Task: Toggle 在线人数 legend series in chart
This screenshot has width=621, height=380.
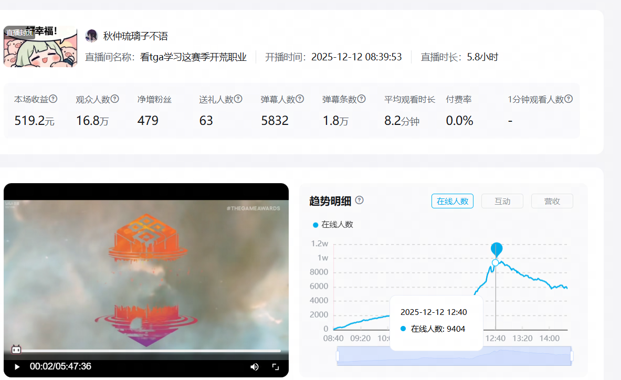Action: click(x=333, y=225)
